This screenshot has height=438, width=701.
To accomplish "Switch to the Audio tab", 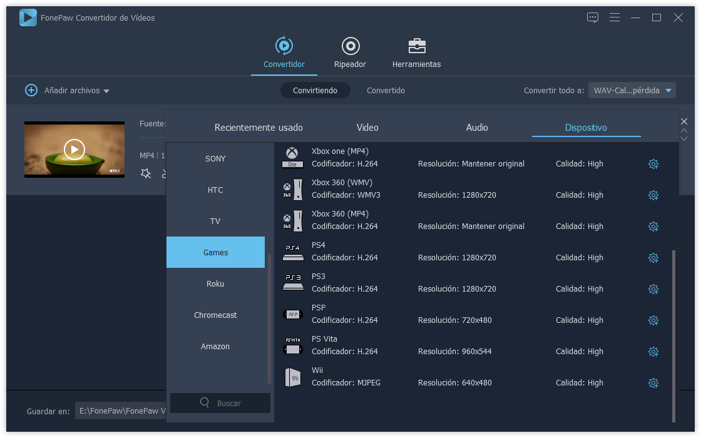I will [477, 128].
